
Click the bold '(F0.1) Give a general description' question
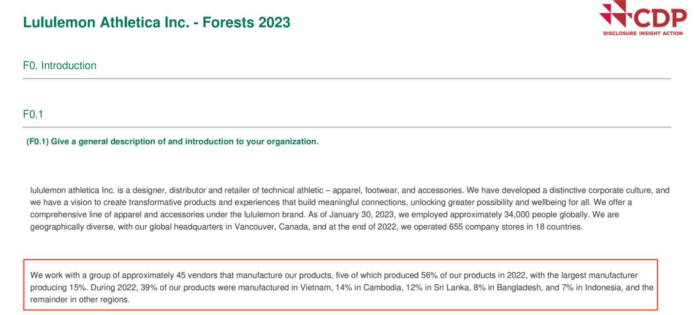tap(172, 142)
